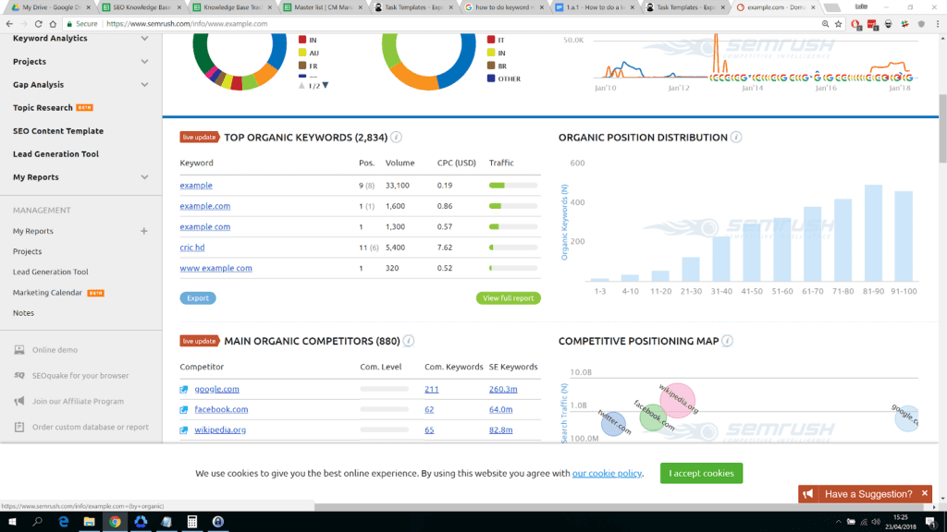The width and height of the screenshot is (947, 532).
Task: Click the zoom magnifier icon in address bar
Action: pos(825,24)
